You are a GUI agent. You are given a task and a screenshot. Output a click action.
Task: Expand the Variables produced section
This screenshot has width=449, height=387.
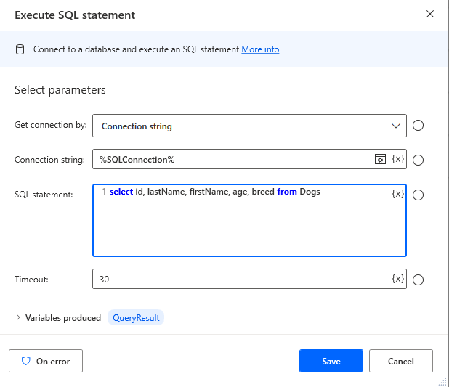(18, 317)
